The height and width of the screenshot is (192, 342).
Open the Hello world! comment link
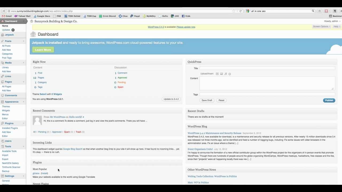coord(76,117)
